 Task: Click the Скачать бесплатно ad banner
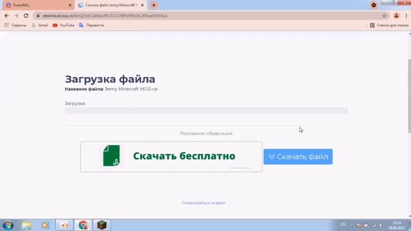[171, 157]
